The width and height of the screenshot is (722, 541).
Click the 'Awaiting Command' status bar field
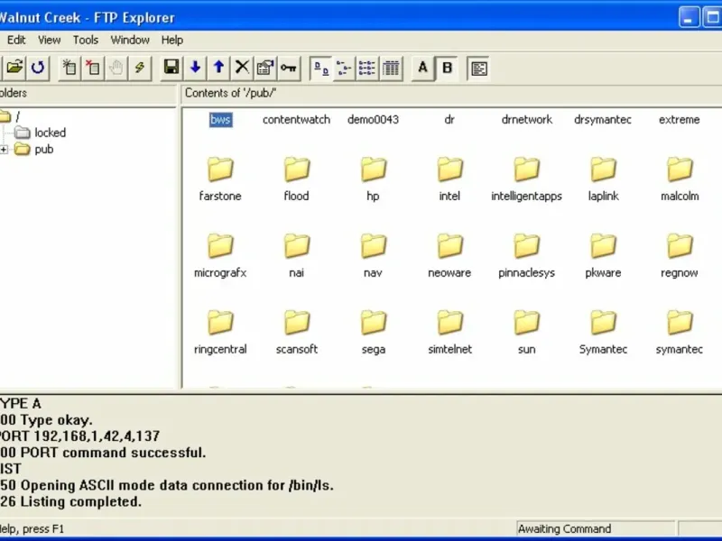[x=596, y=529]
